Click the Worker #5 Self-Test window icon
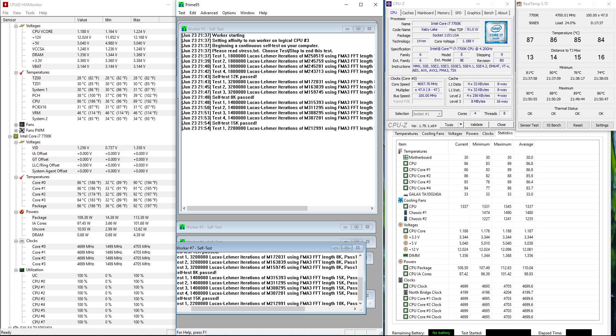The height and width of the screenshot is (336, 616). 182,227
